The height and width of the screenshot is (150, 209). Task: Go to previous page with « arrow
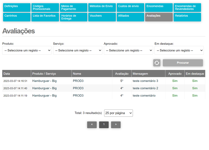[92, 125]
